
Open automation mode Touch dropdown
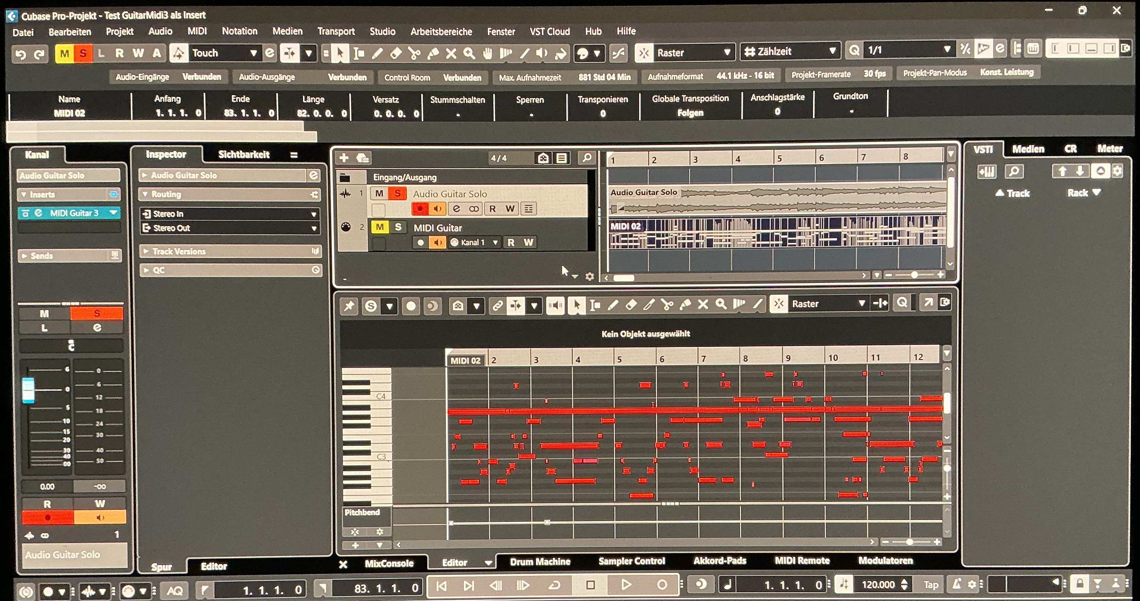(225, 53)
